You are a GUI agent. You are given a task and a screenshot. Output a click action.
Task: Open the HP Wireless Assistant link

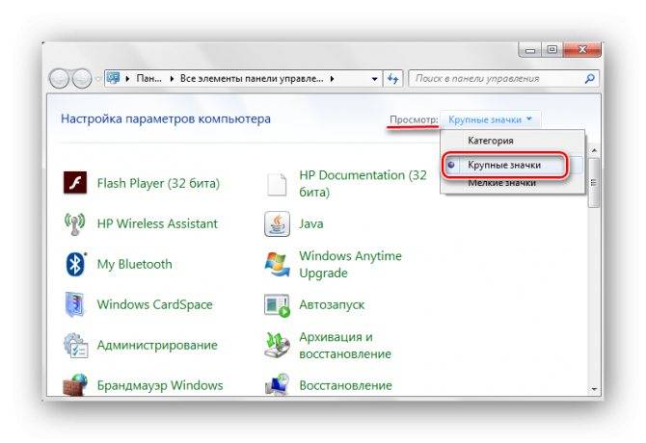pos(157,223)
